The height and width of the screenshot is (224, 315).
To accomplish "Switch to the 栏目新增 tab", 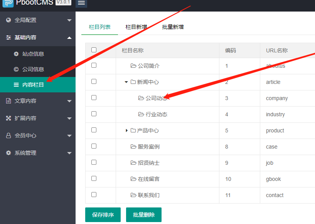I will pyautogui.click(x=136, y=27).
